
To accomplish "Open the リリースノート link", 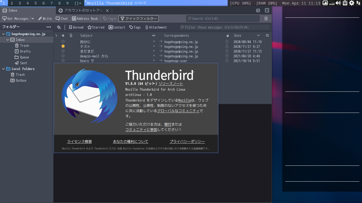I will (171, 84).
